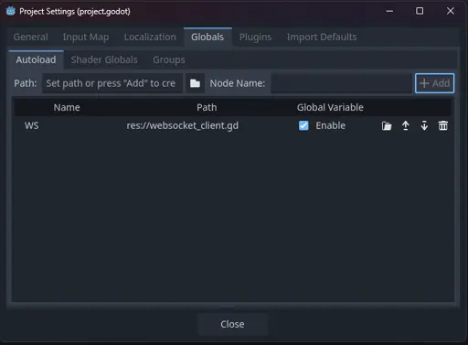Close the window with the title bar X
The width and height of the screenshot is (468, 345).
(451, 11)
